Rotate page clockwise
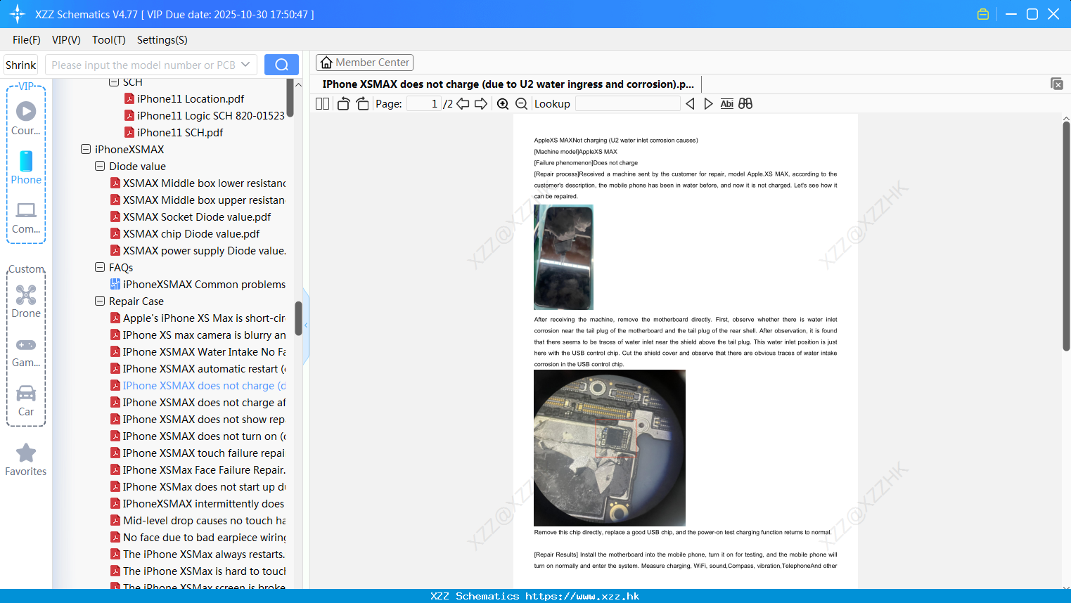Screen dimensions: 1071x603 pyautogui.click(x=362, y=103)
